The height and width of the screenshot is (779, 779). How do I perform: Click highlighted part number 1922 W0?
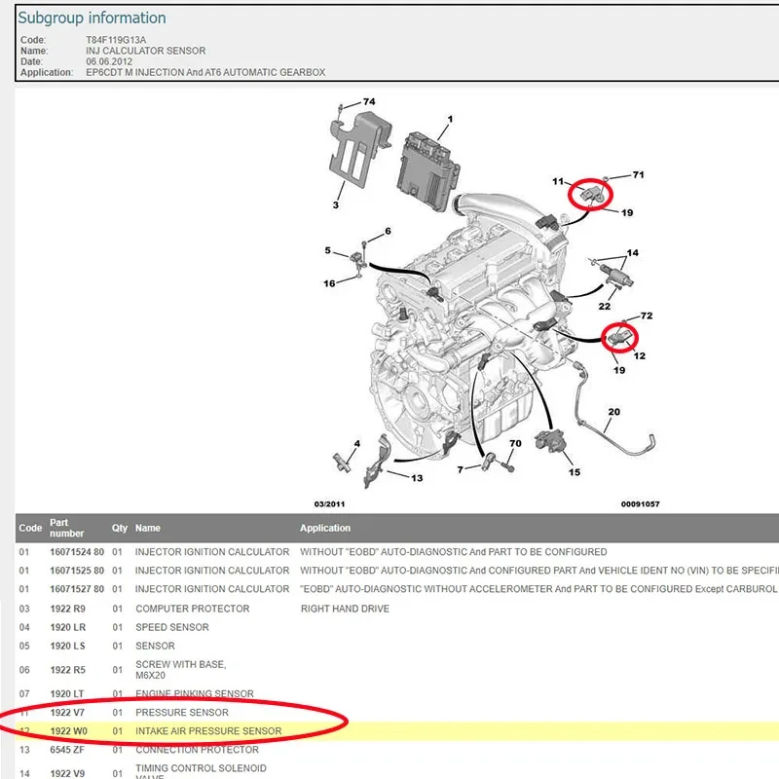[x=68, y=731]
